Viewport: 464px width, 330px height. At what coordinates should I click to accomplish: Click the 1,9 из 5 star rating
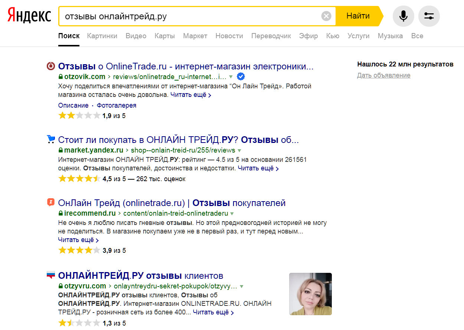point(92,115)
